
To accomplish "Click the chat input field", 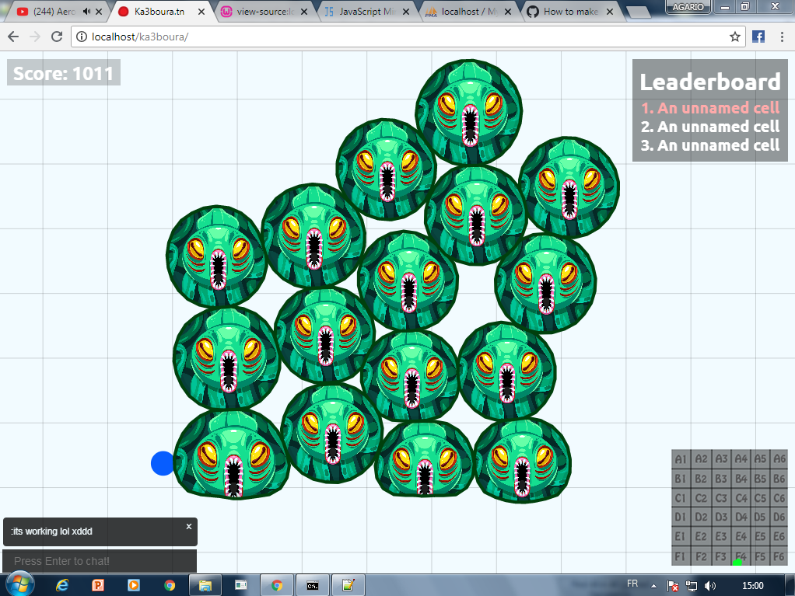I will pyautogui.click(x=100, y=561).
